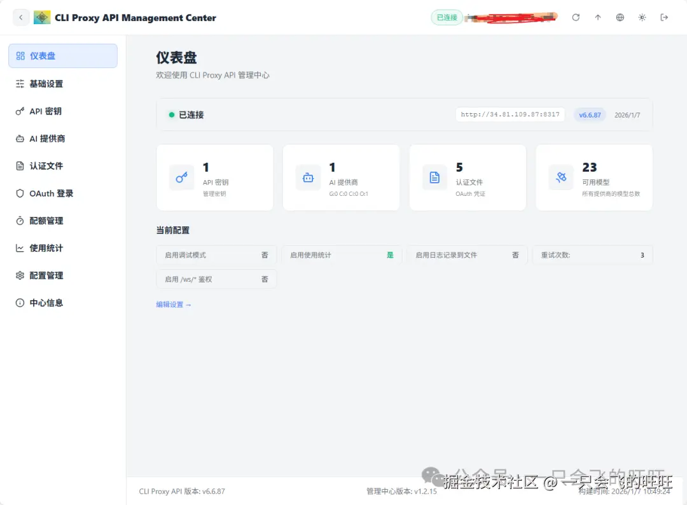687x505 pixels.
Task: Navigate to AI 提供商 section
Action: coord(62,139)
